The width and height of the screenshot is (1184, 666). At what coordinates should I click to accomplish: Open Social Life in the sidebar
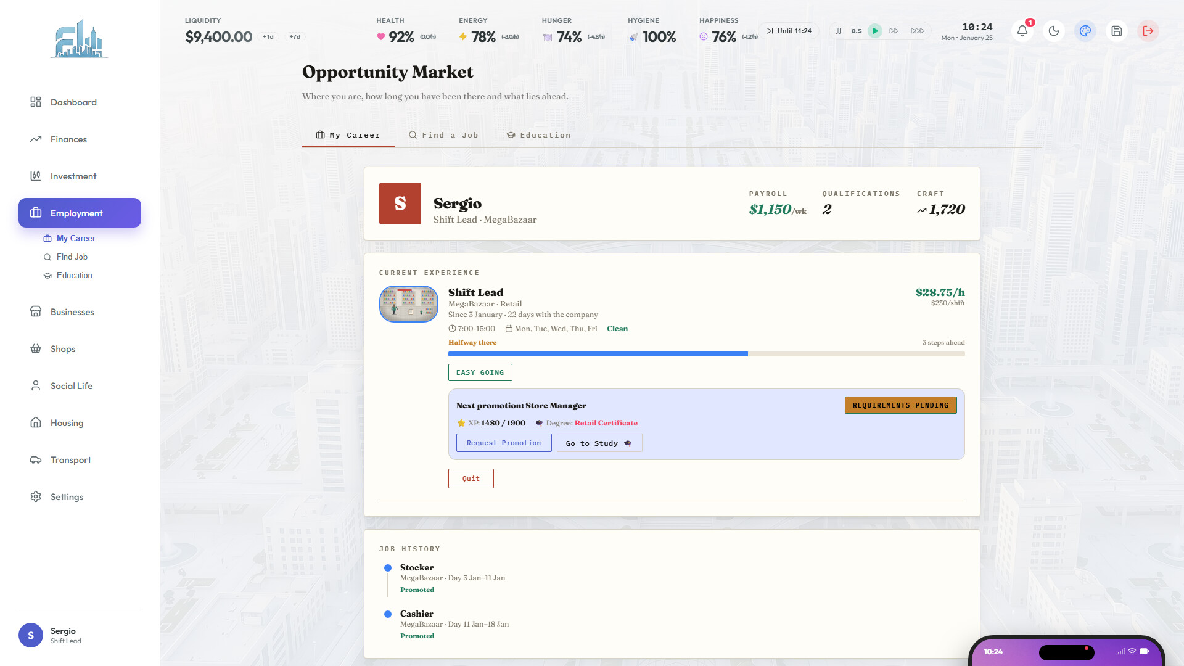(x=80, y=386)
